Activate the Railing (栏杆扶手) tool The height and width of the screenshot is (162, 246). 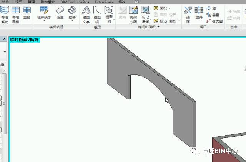(x=44, y=13)
